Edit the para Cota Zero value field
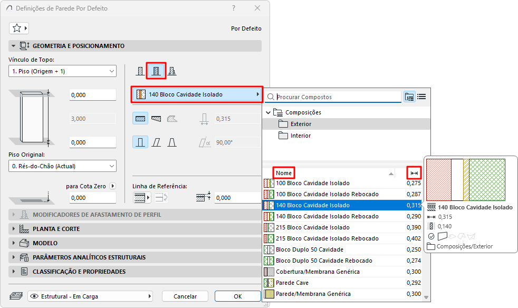Viewport: 518px width, 308px height. point(93,198)
